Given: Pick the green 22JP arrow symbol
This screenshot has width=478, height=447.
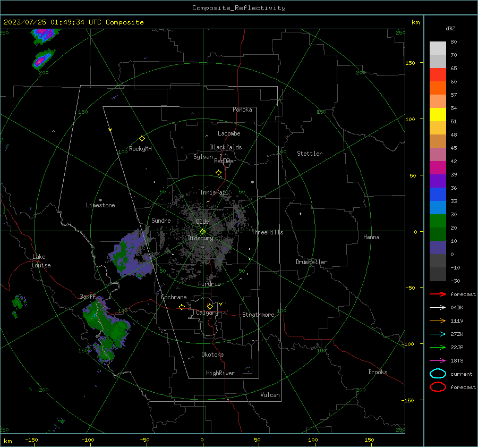Looking at the screenshot, I should (x=438, y=347).
